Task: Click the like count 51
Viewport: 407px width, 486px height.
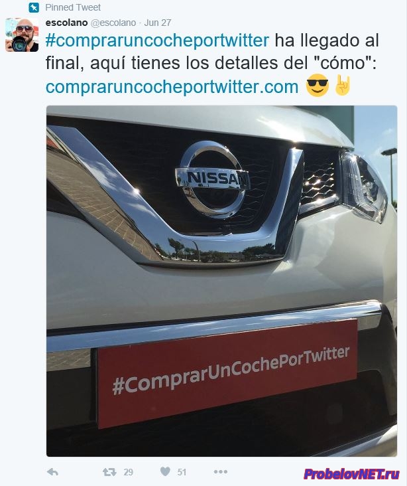Action: [x=182, y=472]
